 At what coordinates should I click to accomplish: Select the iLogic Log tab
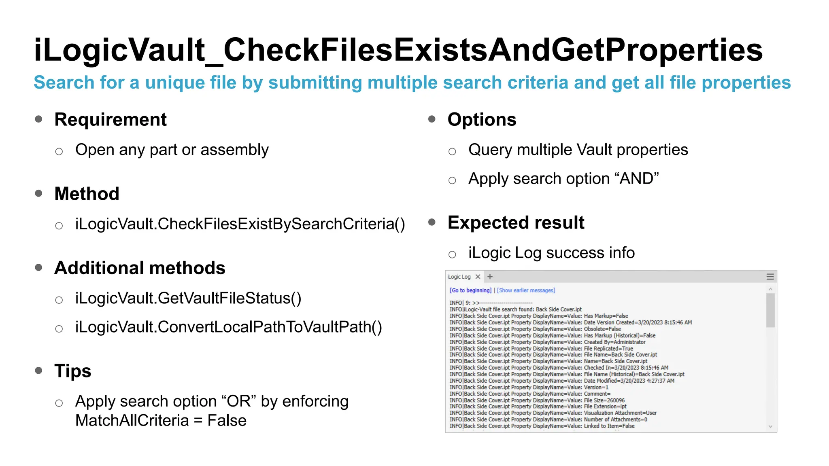[459, 277]
